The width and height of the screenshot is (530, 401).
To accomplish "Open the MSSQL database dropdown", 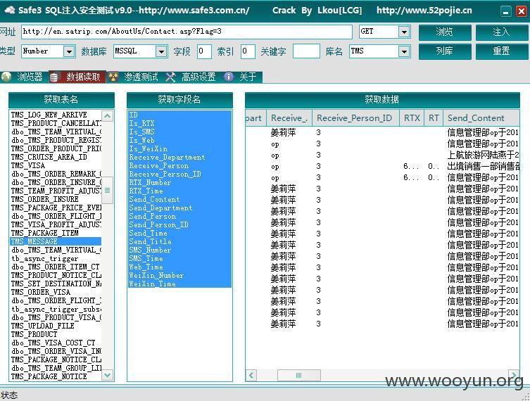I will pos(161,51).
